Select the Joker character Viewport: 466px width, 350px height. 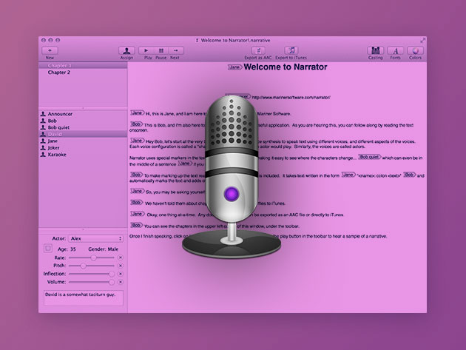[83, 148]
